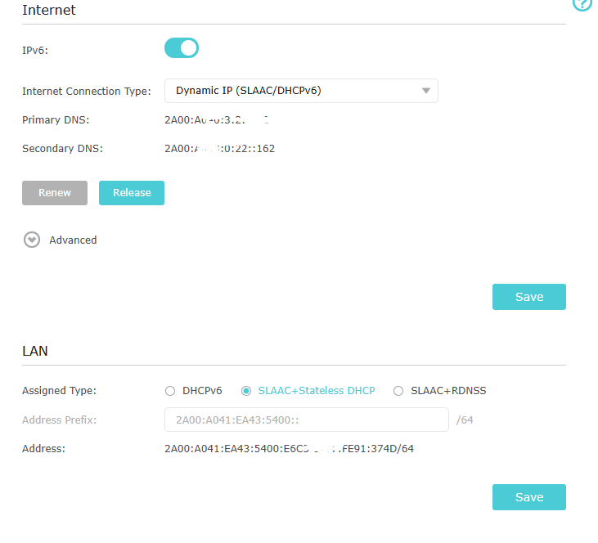Click the Address label in LAN
This screenshot has width=598, height=543.
point(43,448)
